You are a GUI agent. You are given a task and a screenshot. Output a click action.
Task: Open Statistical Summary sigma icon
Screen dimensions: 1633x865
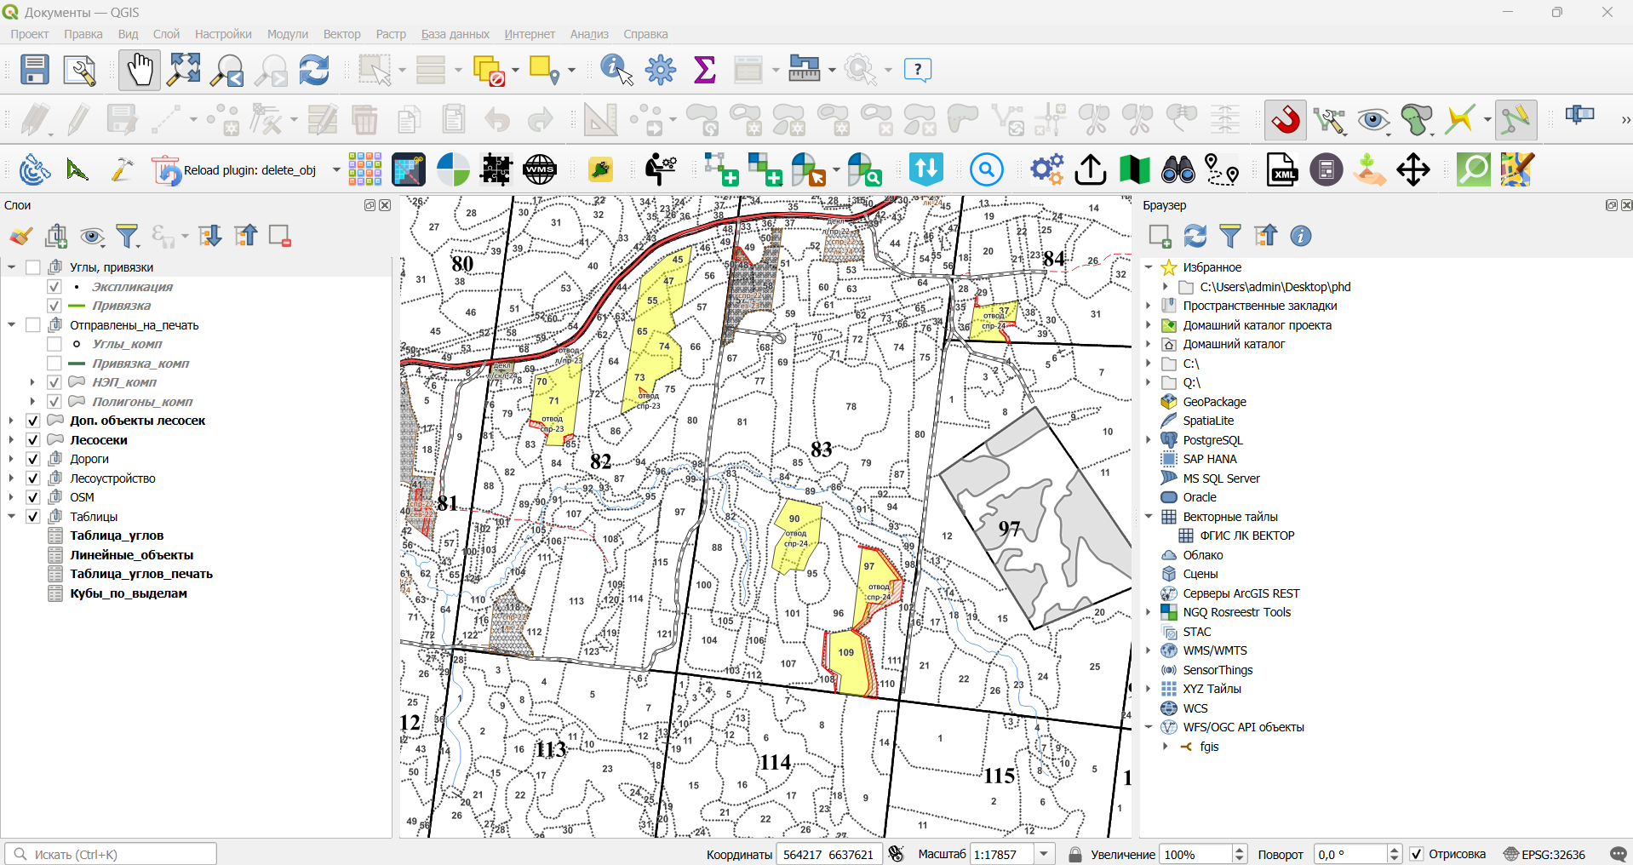coord(705,70)
